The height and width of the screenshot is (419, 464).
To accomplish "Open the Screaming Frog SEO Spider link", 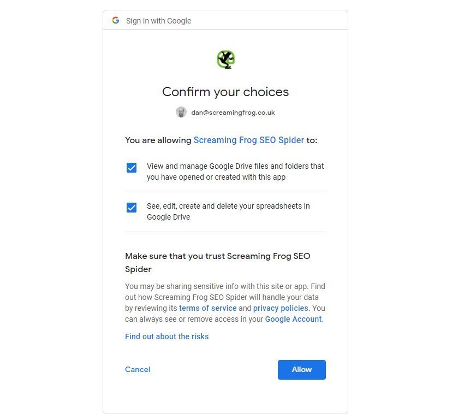I will click(x=248, y=140).
